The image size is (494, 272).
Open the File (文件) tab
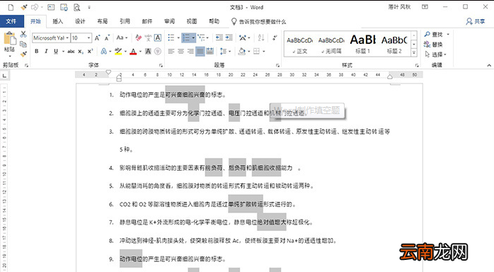[11, 21]
